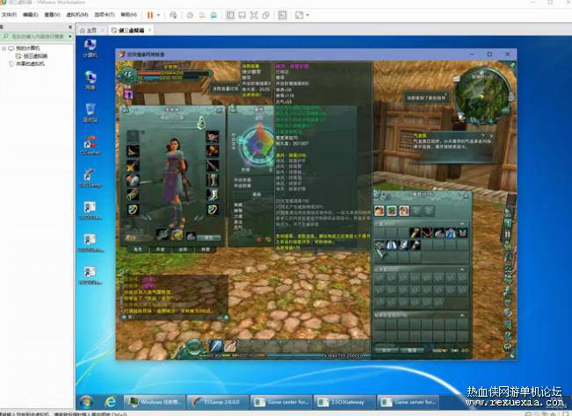The width and height of the screenshot is (572, 416).
Task: Collapse the 我的计算机 tree node expander
Action: click(4, 48)
